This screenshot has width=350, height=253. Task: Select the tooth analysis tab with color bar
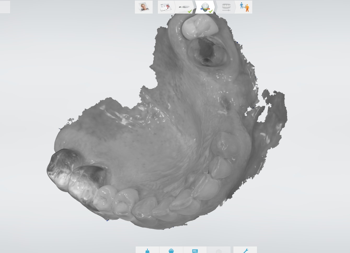[205, 7]
